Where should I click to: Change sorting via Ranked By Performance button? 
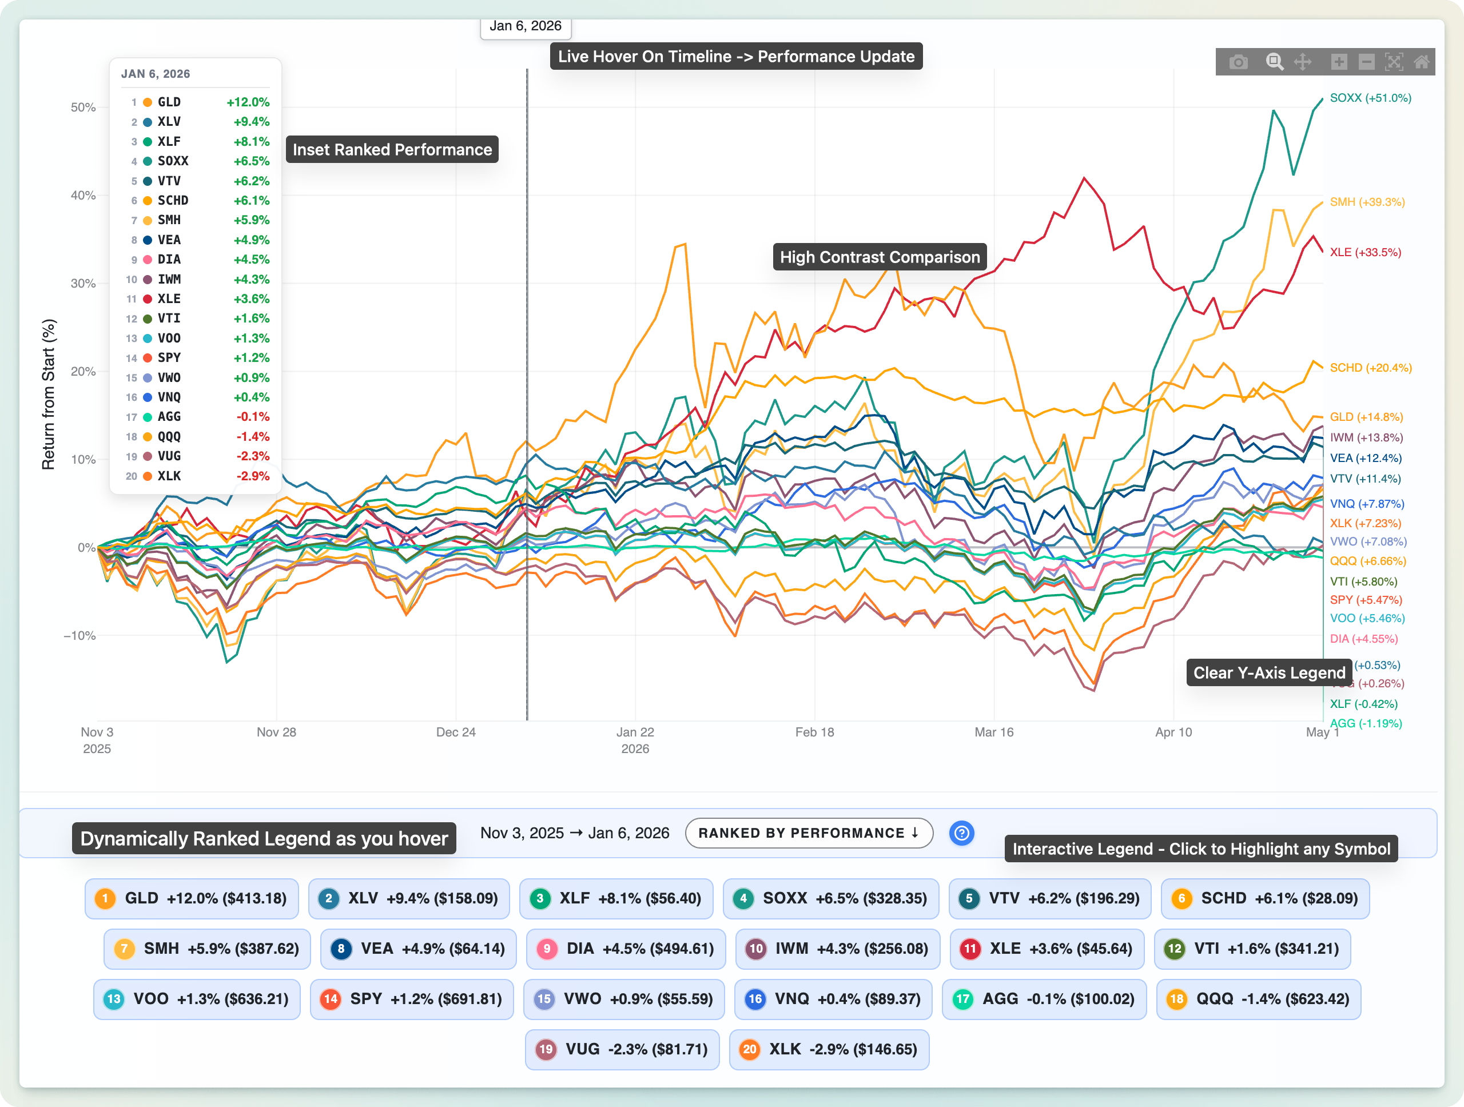tap(809, 833)
